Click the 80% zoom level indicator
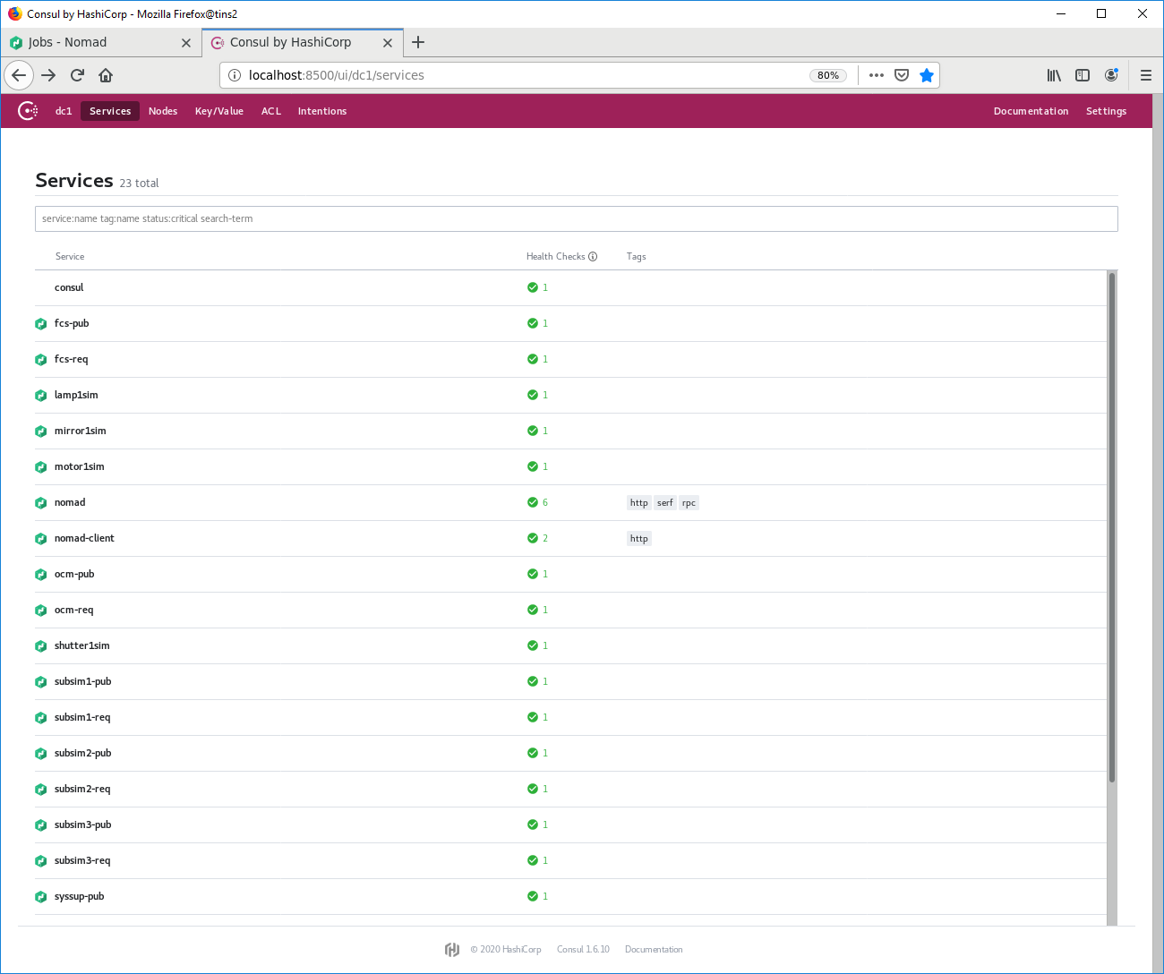This screenshot has height=974, width=1164. point(828,75)
